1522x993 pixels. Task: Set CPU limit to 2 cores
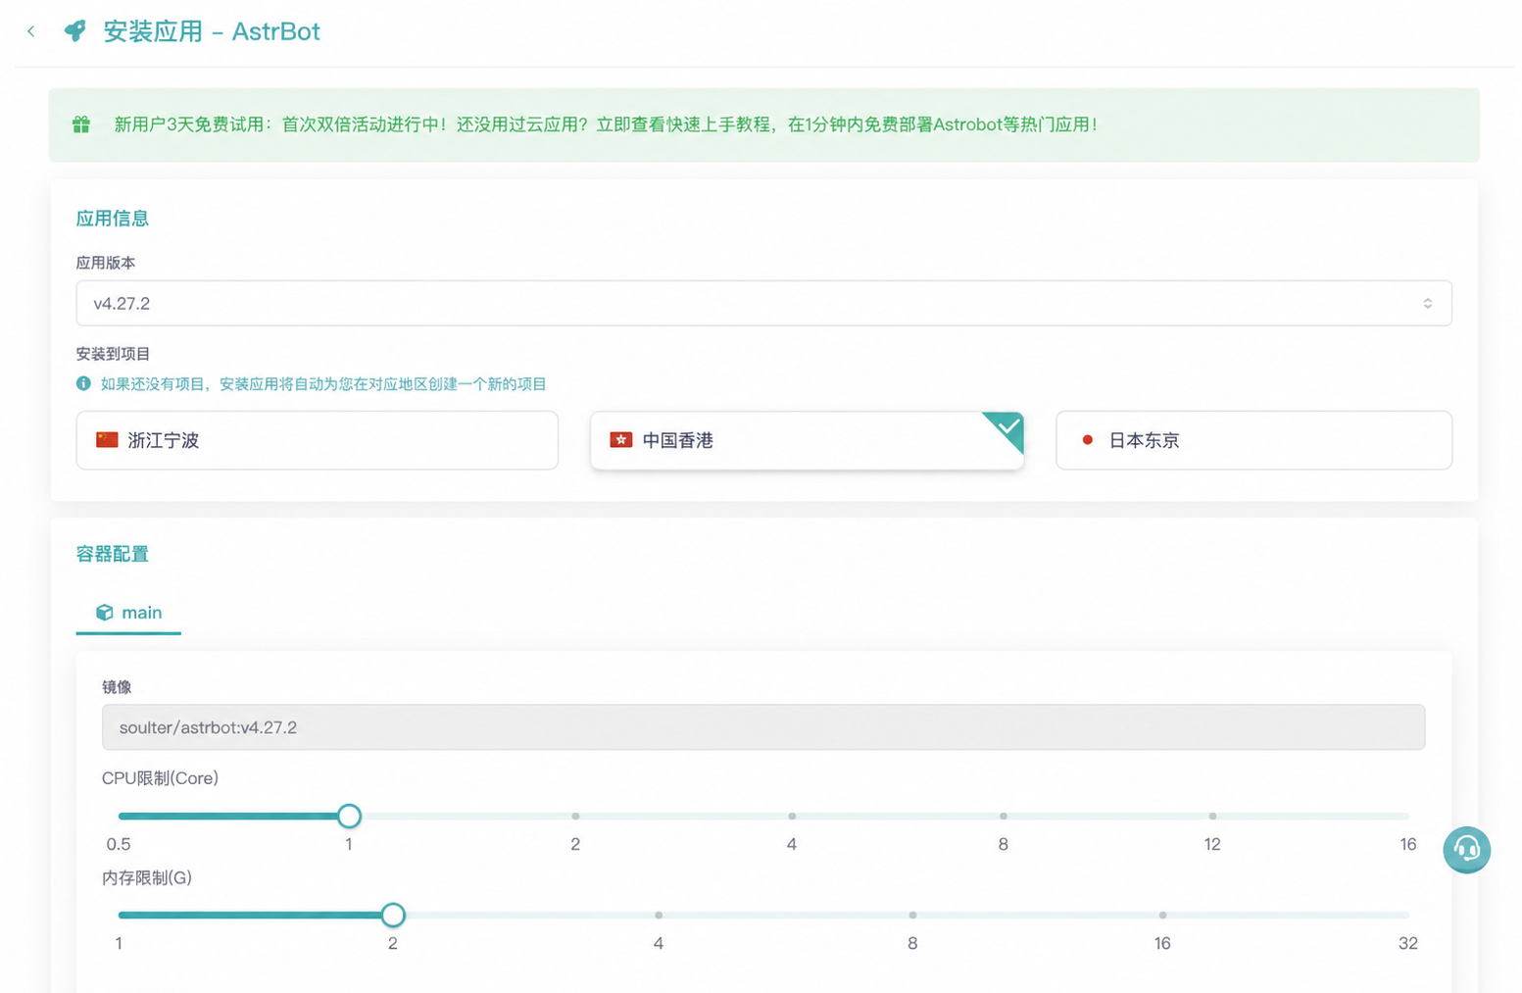click(x=575, y=816)
